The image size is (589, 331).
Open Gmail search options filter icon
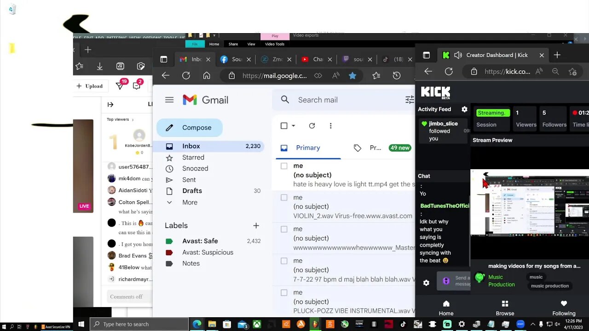[x=410, y=100]
